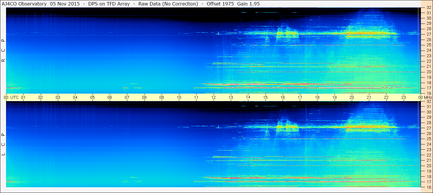The image size is (433, 193).
Task: Click the RCP vertical axis label
Action: click(x=3, y=50)
